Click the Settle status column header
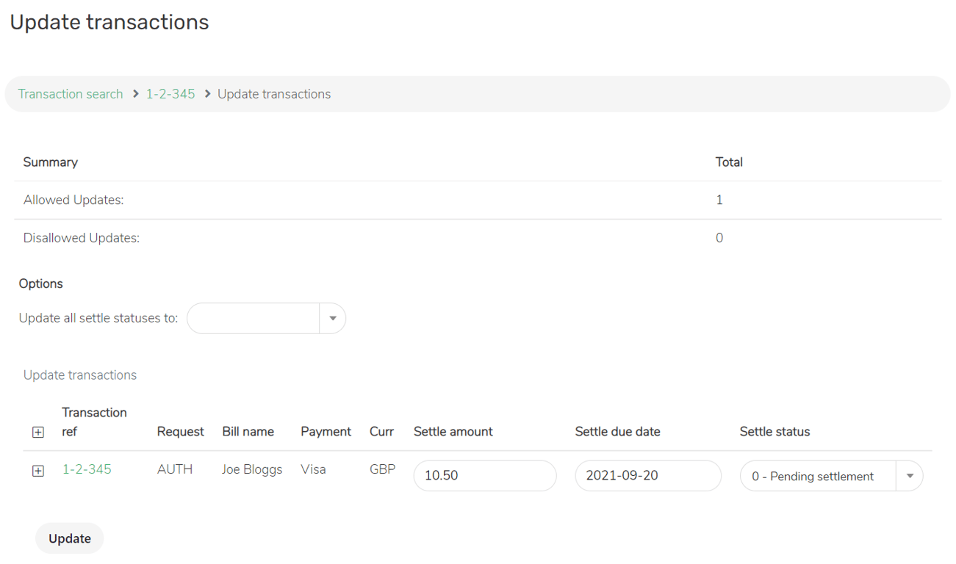 point(774,432)
